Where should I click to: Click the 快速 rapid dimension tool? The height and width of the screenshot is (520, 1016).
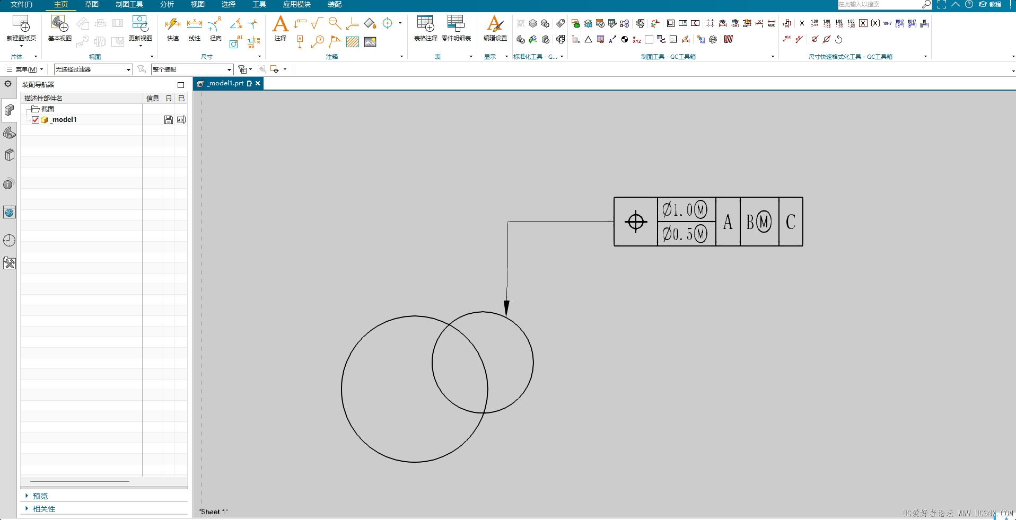click(x=173, y=24)
